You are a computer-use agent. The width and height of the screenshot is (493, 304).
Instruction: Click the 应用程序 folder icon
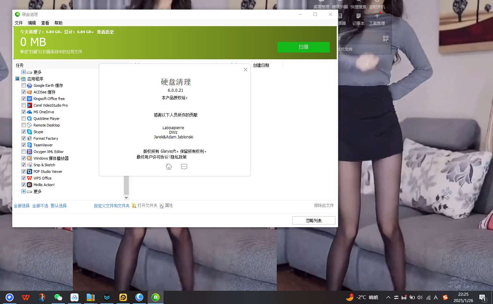pyautogui.click(x=23, y=79)
